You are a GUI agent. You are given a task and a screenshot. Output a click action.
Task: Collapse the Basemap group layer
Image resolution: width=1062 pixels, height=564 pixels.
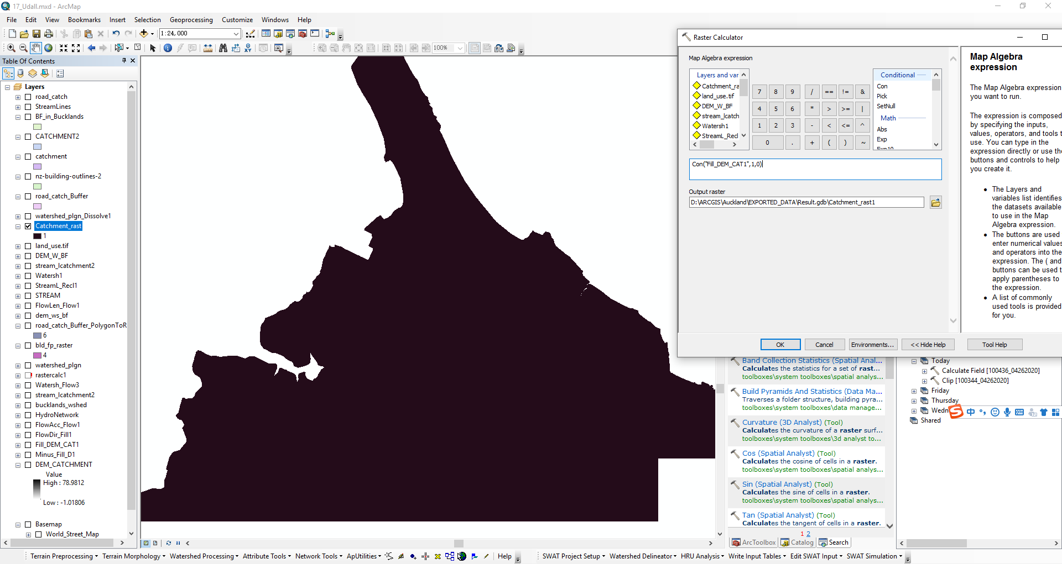point(18,524)
